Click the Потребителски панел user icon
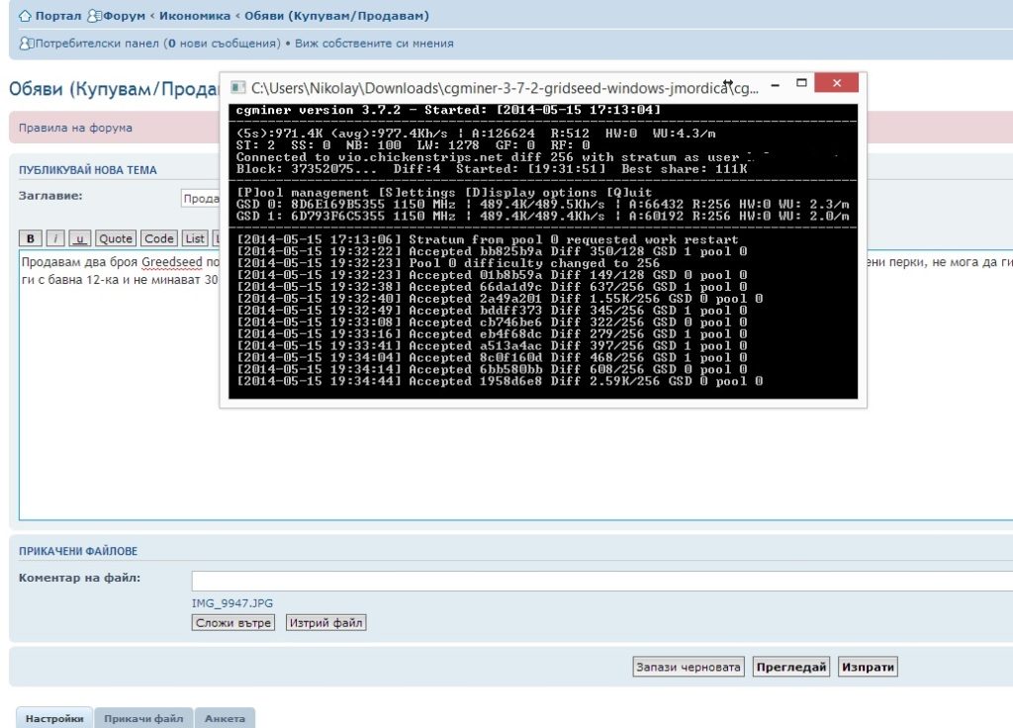The height and width of the screenshot is (728, 1013). point(26,44)
